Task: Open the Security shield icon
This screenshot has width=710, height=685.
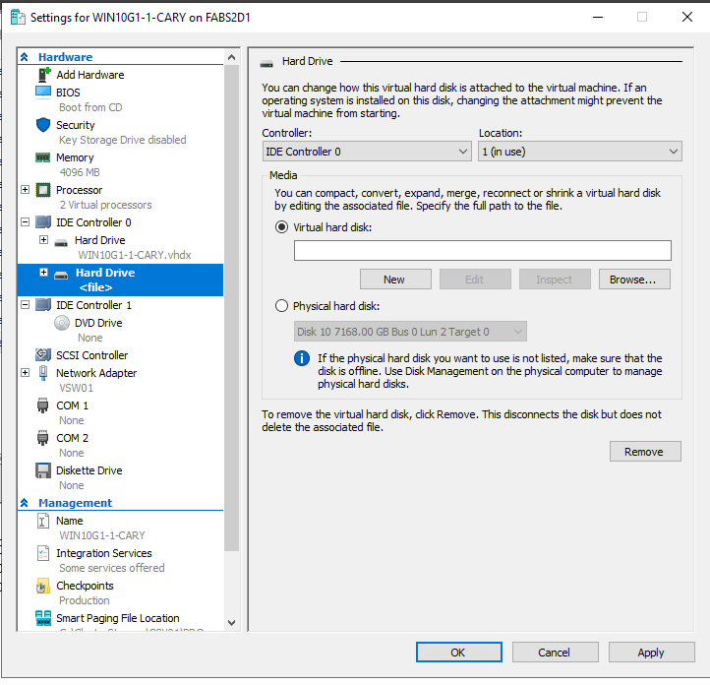Action: tap(43, 125)
